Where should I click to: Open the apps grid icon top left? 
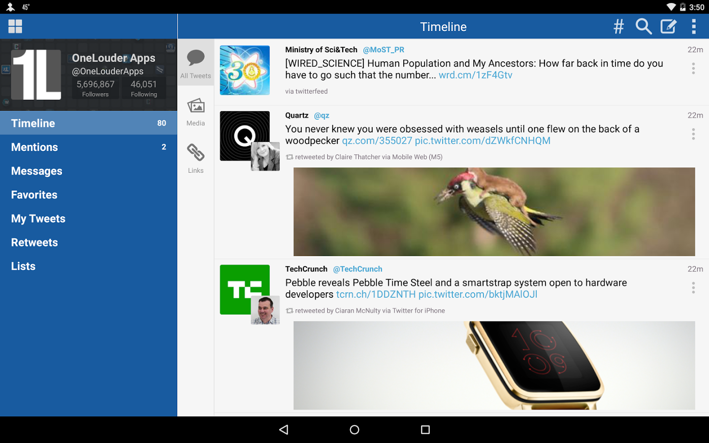(x=15, y=26)
